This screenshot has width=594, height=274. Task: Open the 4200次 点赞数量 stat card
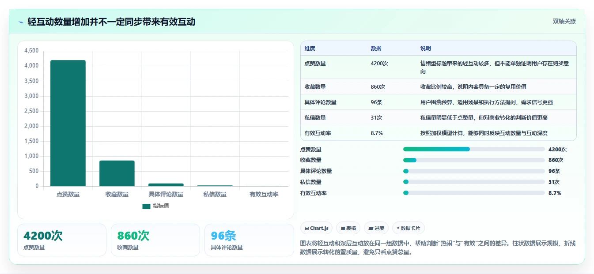(62, 240)
